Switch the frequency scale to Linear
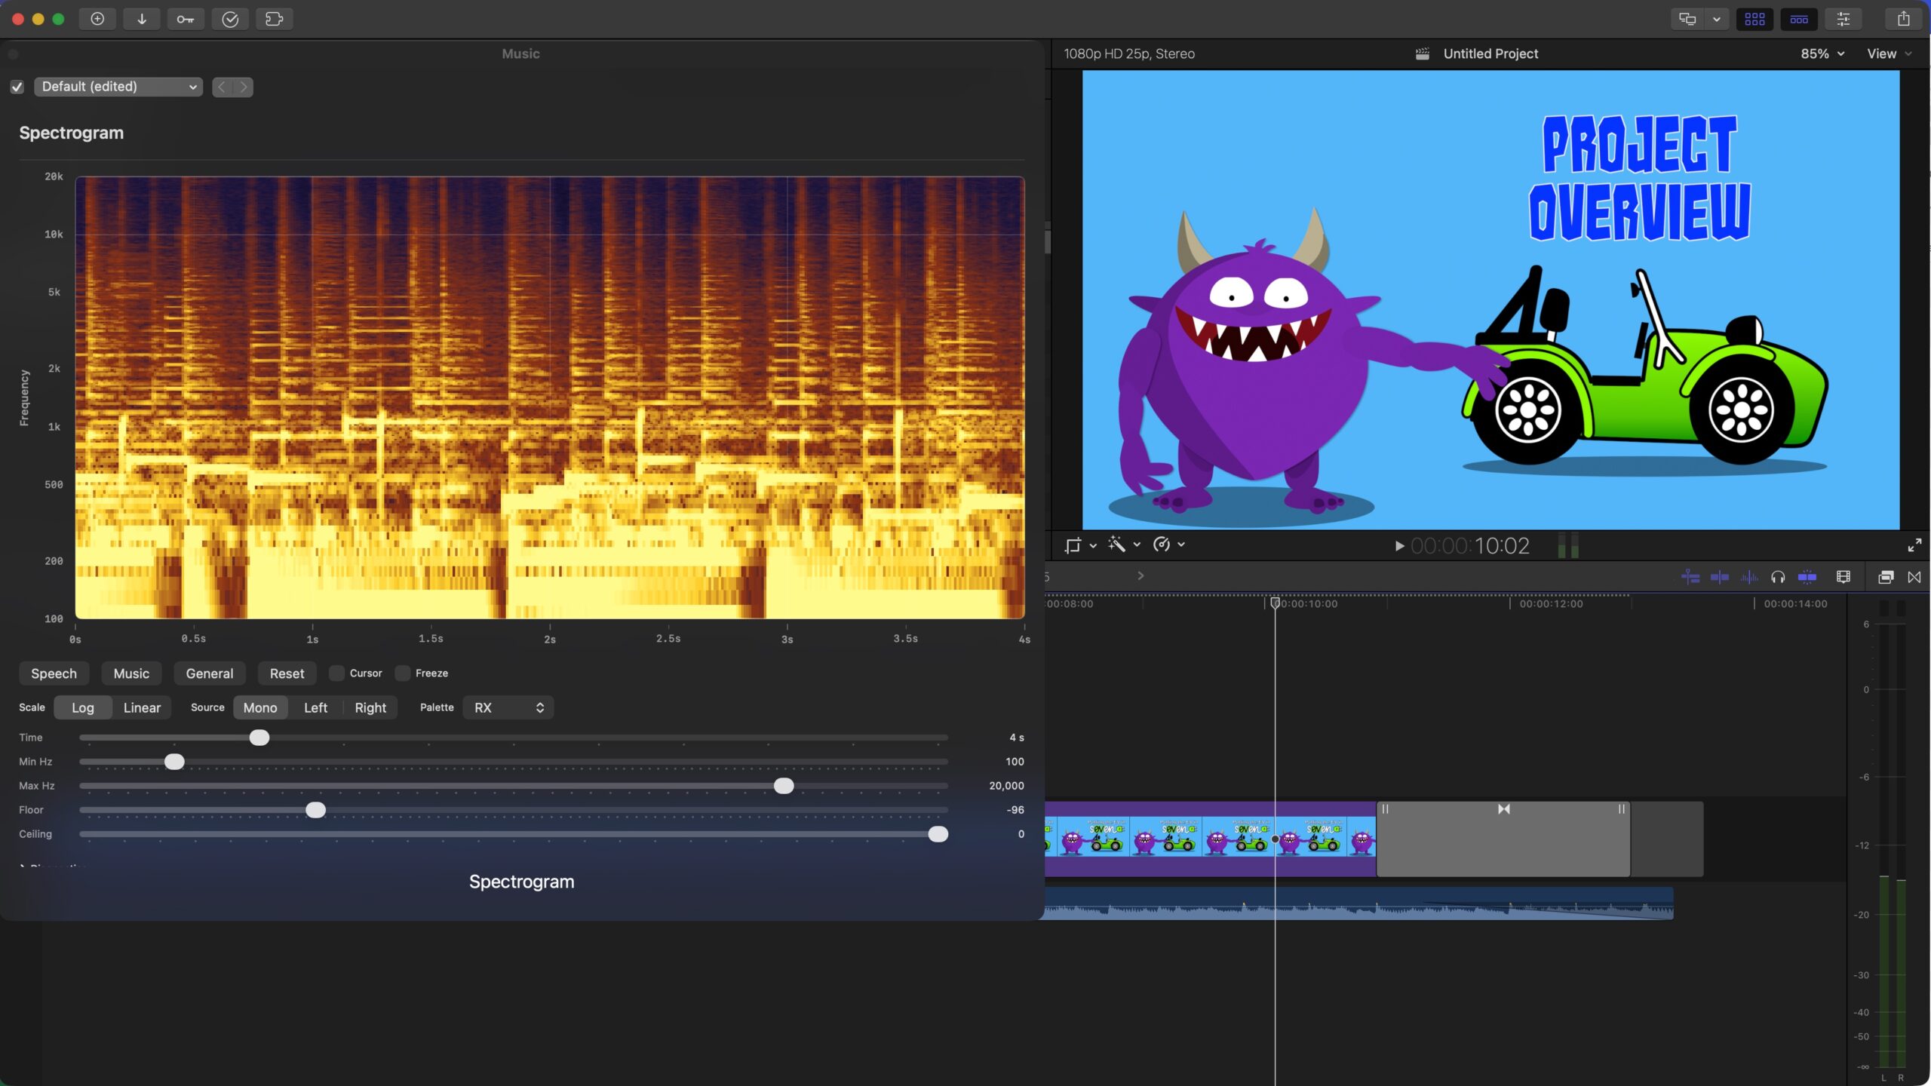This screenshot has height=1086, width=1931. (142, 707)
